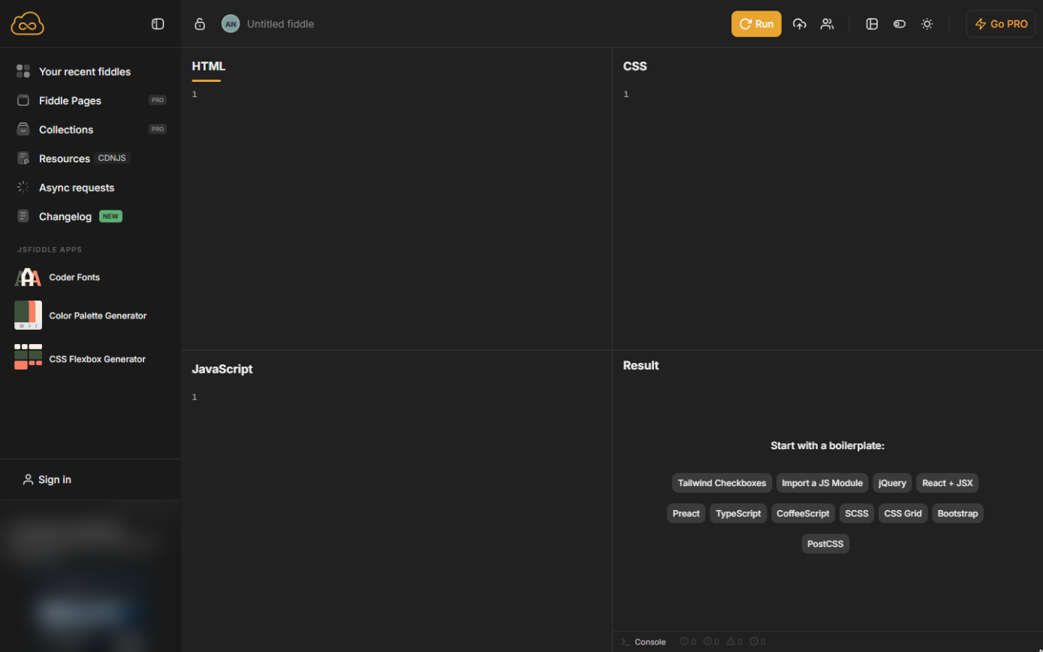
Task: Choose the PostCSS boilerplate
Action: 825,544
